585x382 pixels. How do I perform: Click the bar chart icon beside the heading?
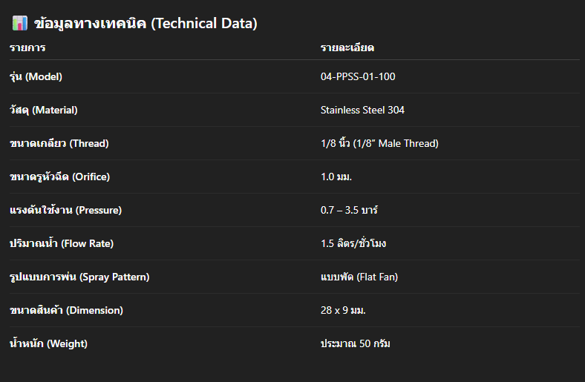(x=20, y=23)
